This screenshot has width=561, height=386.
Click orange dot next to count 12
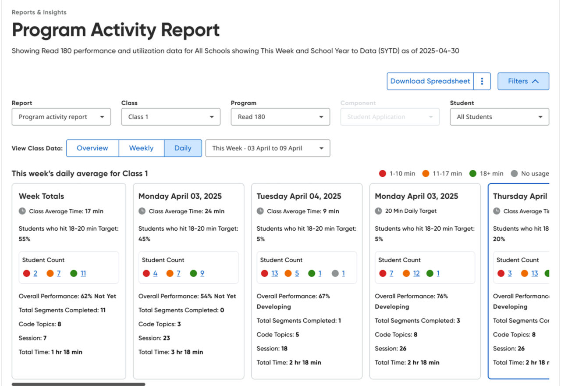pos(406,273)
